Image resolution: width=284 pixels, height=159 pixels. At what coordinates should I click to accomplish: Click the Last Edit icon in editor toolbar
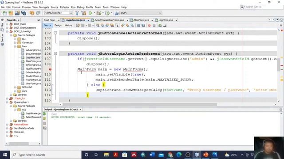78,26
